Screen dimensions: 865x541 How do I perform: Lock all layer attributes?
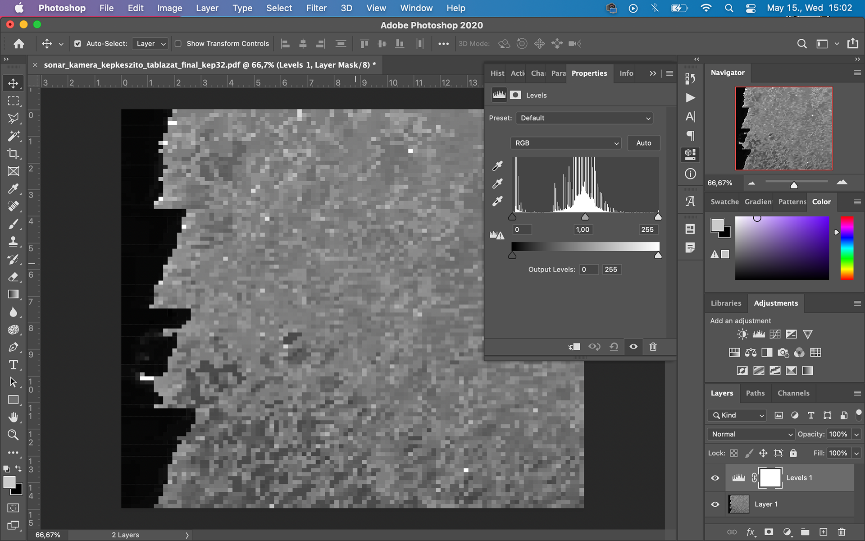793,453
